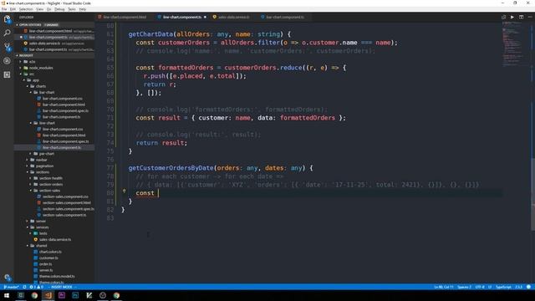
Task: Open the Extensions view in activity bar
Action: point(7,74)
